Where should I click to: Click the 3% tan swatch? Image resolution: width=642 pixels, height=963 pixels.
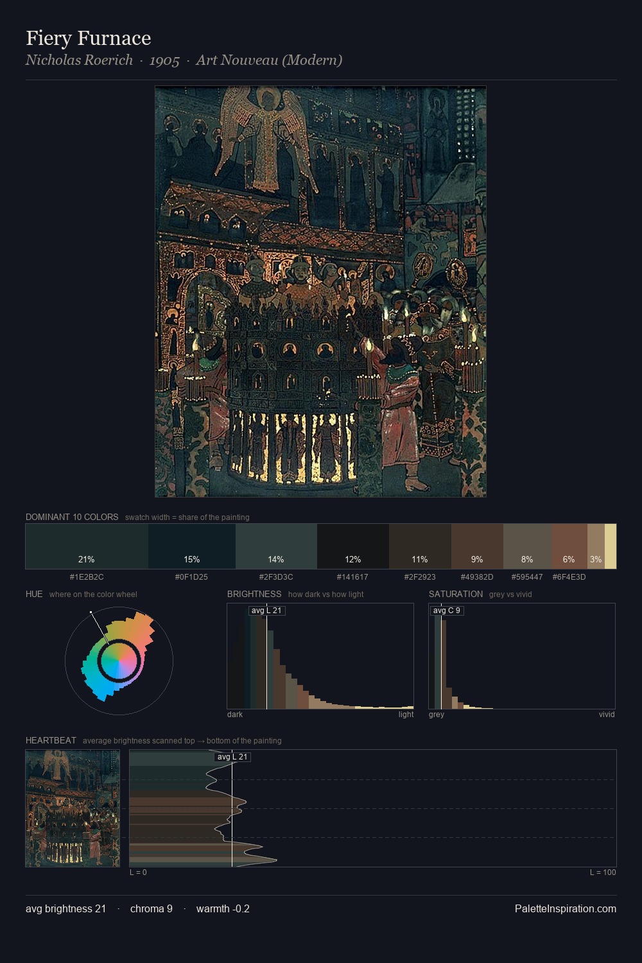pyautogui.click(x=596, y=546)
